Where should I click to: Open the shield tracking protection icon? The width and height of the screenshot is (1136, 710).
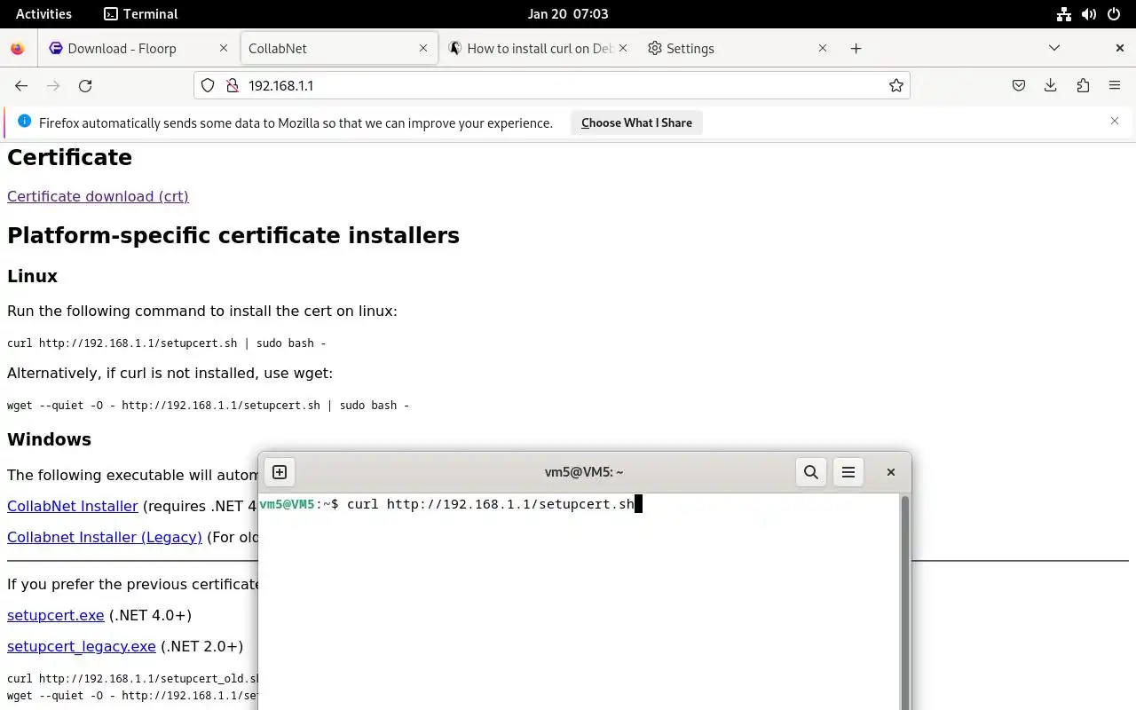point(208,86)
